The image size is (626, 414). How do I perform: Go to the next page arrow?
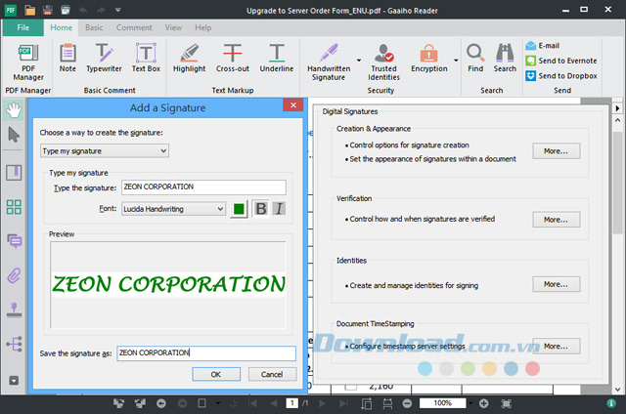coord(322,403)
